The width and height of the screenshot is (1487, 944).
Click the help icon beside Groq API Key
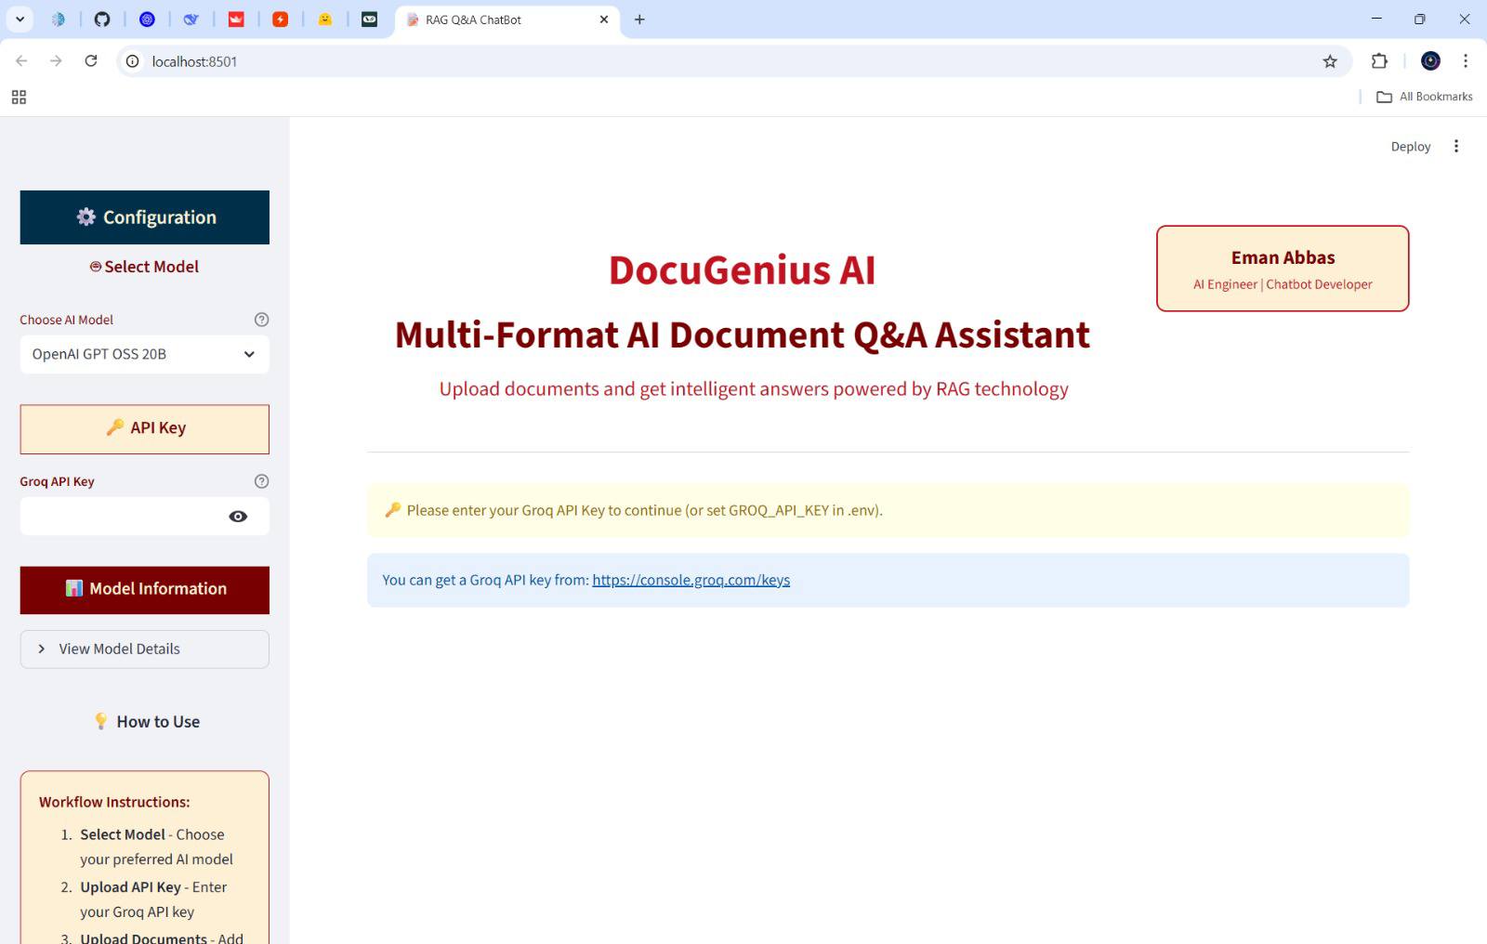point(261,481)
